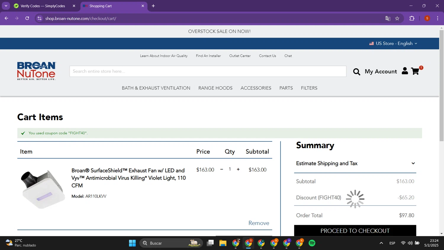Image resolution: width=444 pixels, height=250 pixels.
Task: Click the Order Total $97.80 value
Action: click(406, 215)
